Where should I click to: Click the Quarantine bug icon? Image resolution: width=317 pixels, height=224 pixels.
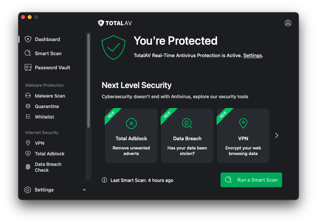[28, 106]
